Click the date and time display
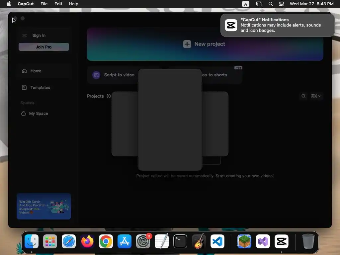 (311, 4)
